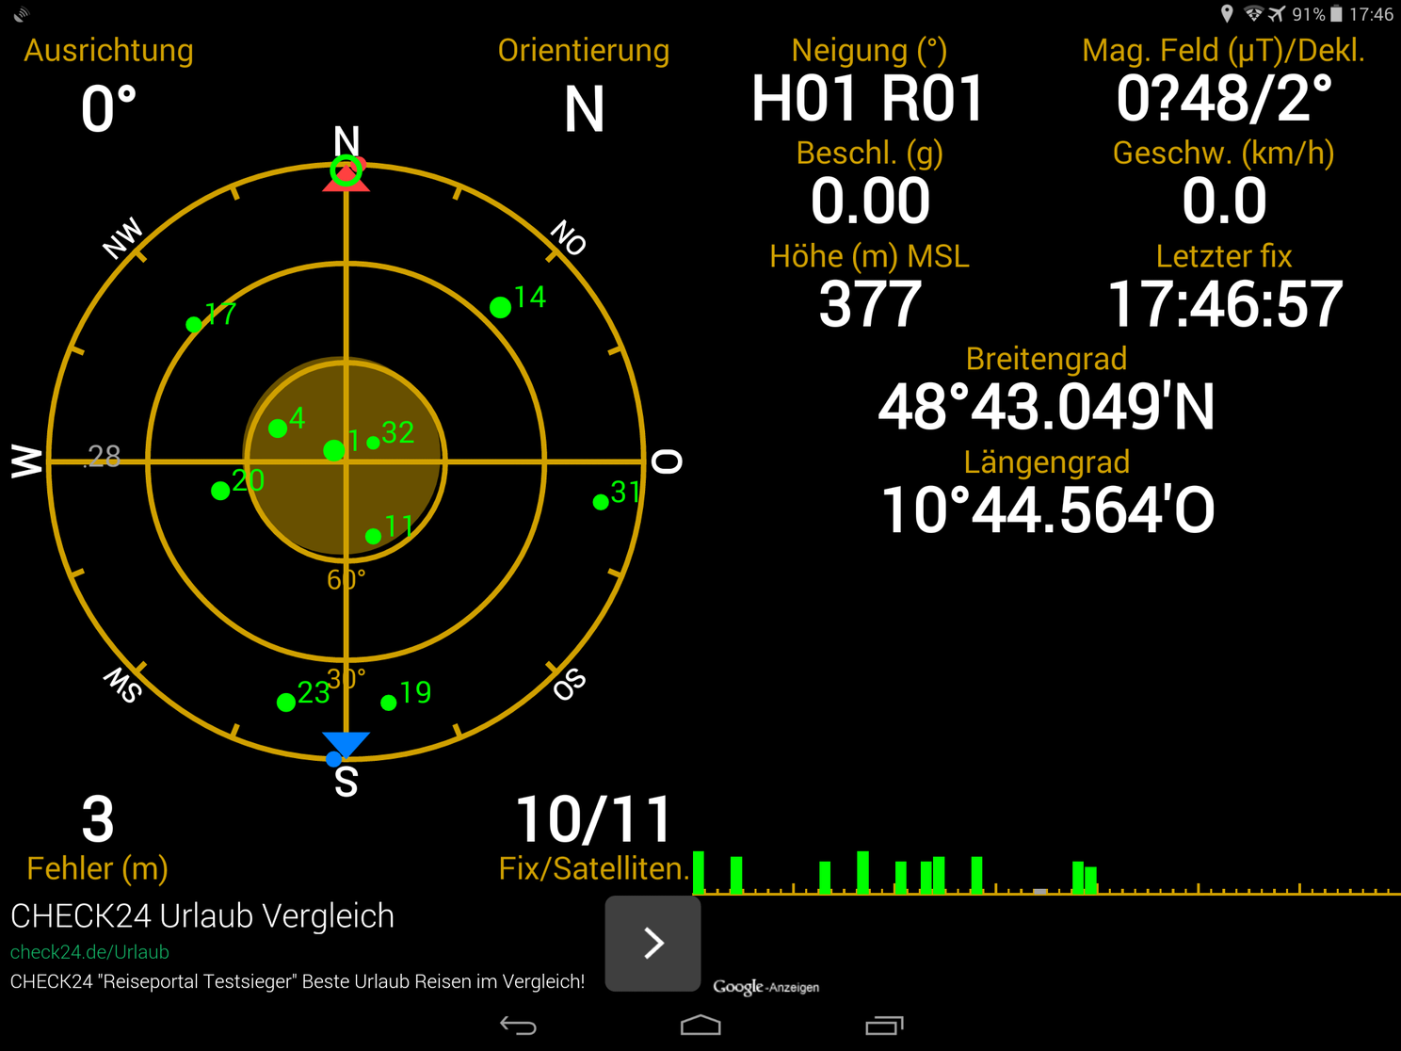Screen dimensions: 1401x1051
Task: Tap the location pin status icon
Action: (1227, 14)
